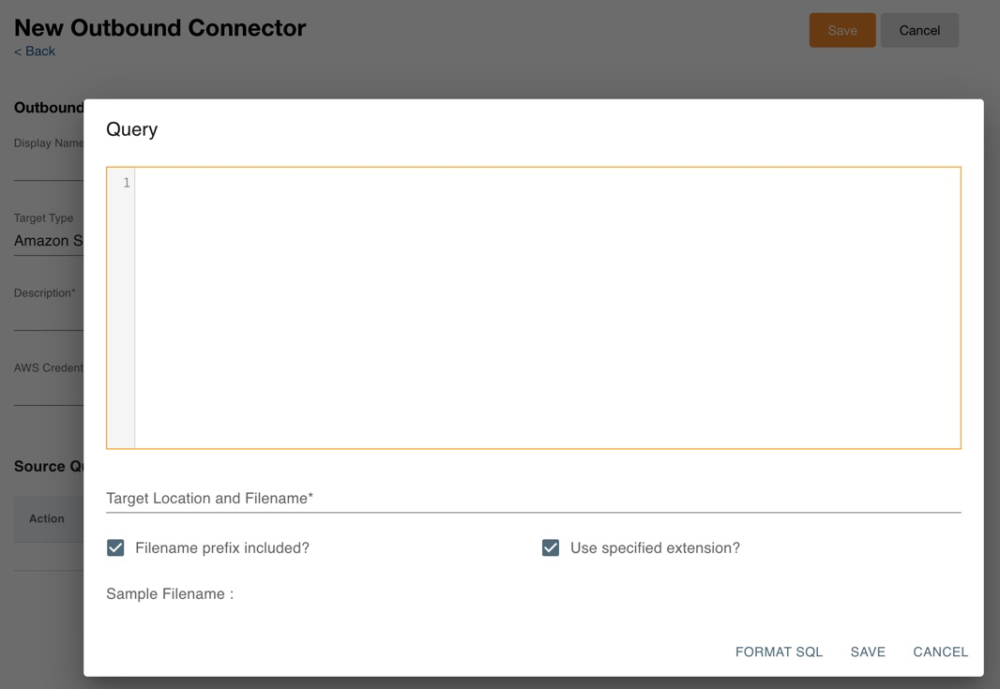Click the orange Save button at top
The height and width of the screenshot is (689, 1000).
(841, 30)
